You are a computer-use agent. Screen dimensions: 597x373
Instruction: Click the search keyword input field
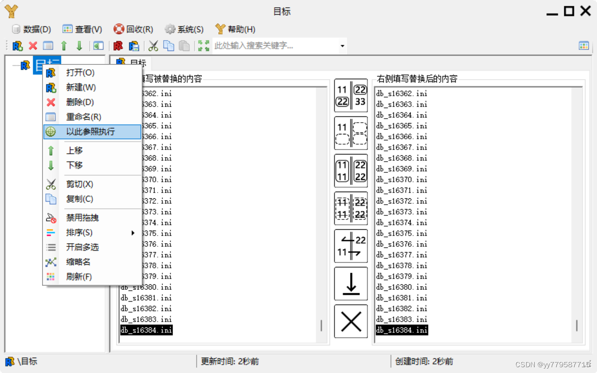point(275,46)
